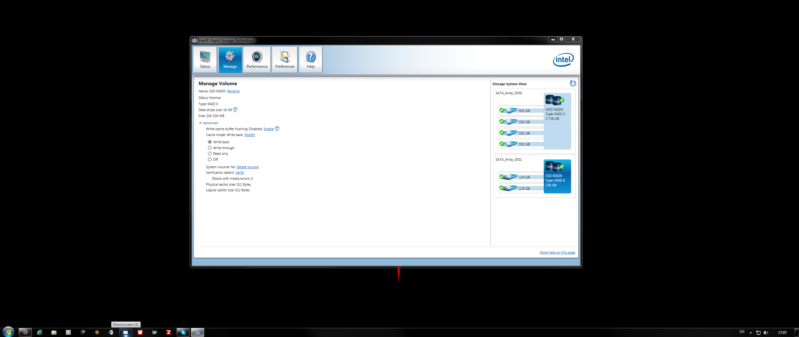The width and height of the screenshot is (799, 337).
Task: Open the Preferences tab
Action: coord(285,60)
